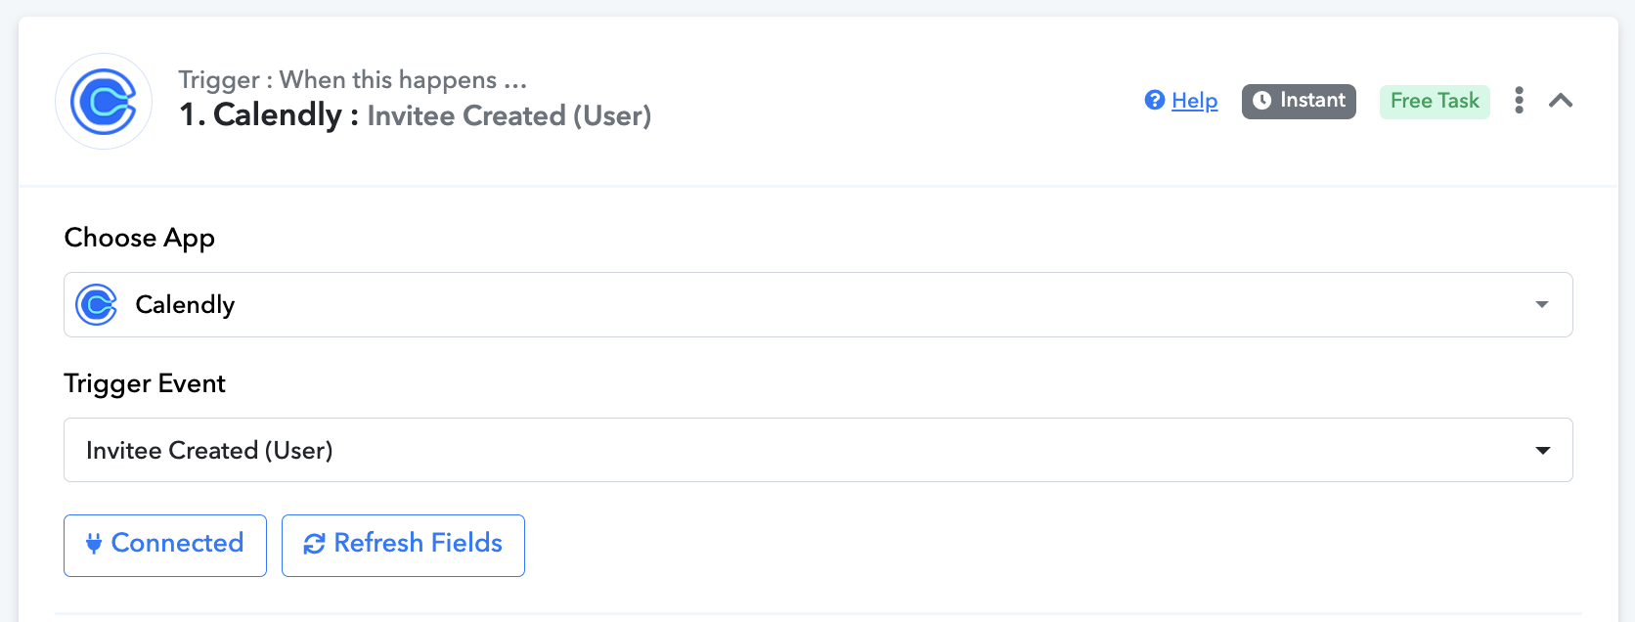This screenshot has width=1635, height=622.
Task: Click the Refresh Fields button text
Action: click(418, 544)
